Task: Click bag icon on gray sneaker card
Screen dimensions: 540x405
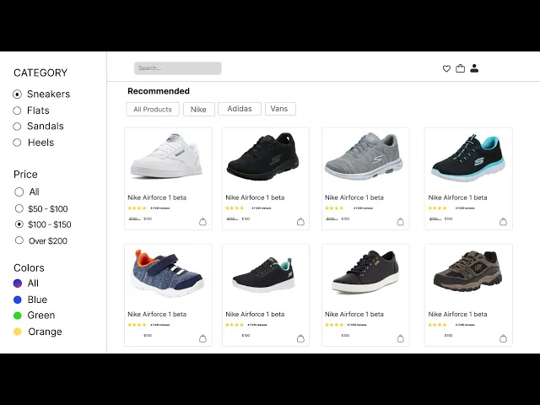Action: [400, 222]
